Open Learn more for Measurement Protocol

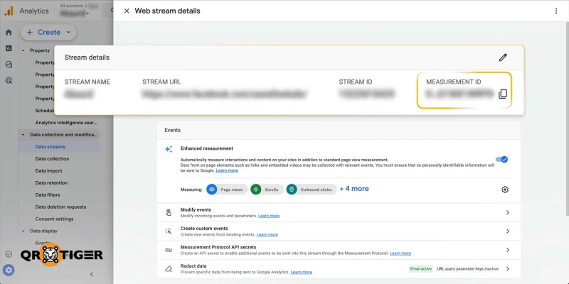coord(400,253)
